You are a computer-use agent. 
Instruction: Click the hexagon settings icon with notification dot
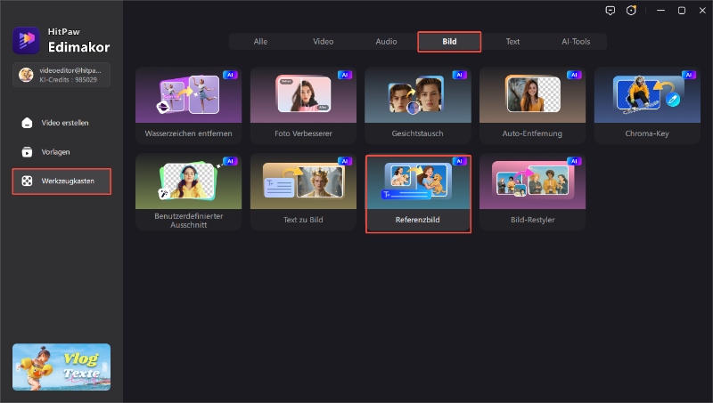pyautogui.click(x=632, y=11)
